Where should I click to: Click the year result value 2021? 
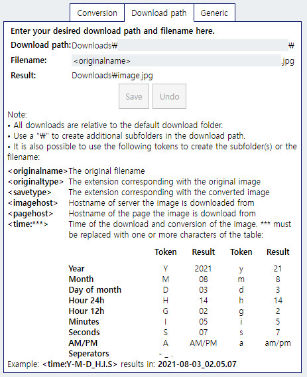point(203,269)
